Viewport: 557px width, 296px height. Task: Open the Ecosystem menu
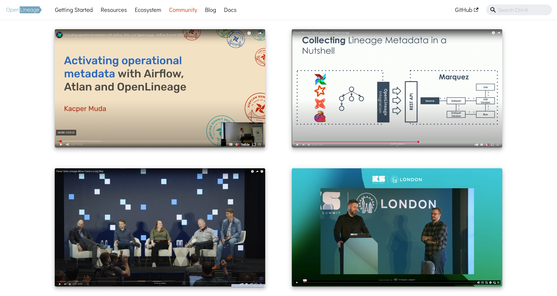click(x=148, y=10)
